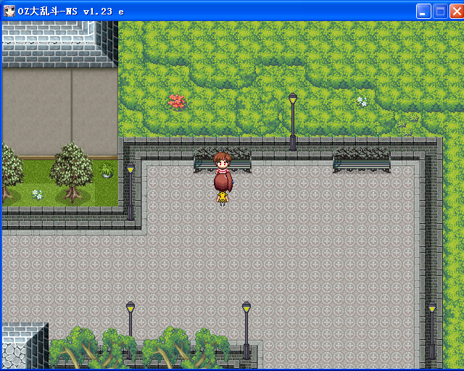Image resolution: width=464 pixels, height=371 pixels.
Task: Click the long-haired girl in yellow dress
Action: (223, 190)
